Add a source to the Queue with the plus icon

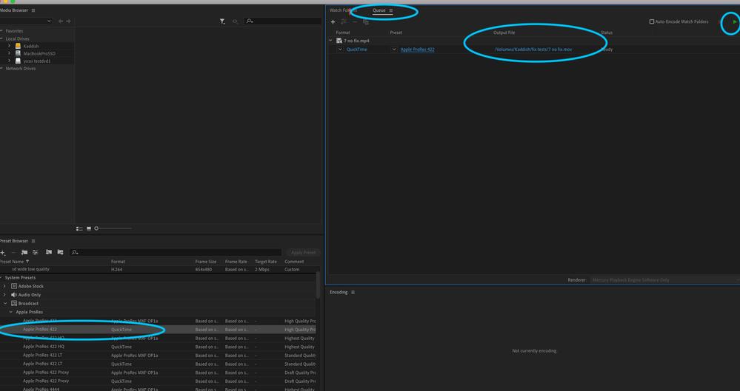click(x=333, y=22)
